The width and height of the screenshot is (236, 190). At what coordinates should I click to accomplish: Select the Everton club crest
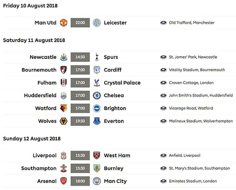(96, 121)
